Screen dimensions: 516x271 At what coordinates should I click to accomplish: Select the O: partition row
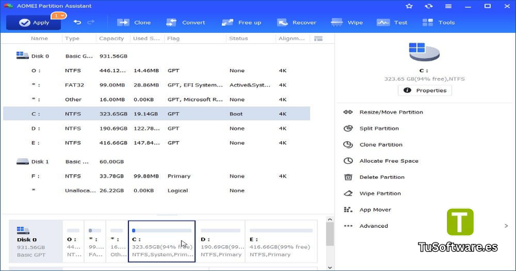click(157, 70)
